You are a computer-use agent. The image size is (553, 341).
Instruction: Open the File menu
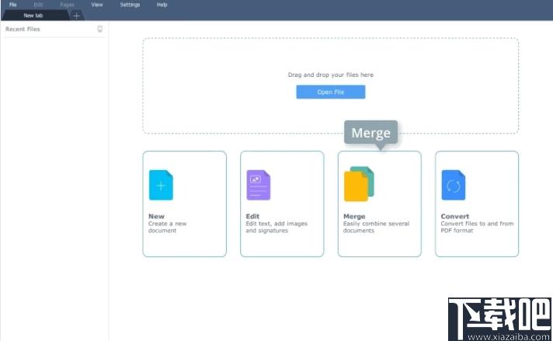[13, 5]
